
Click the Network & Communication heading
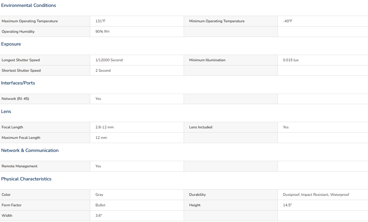[x=30, y=150]
